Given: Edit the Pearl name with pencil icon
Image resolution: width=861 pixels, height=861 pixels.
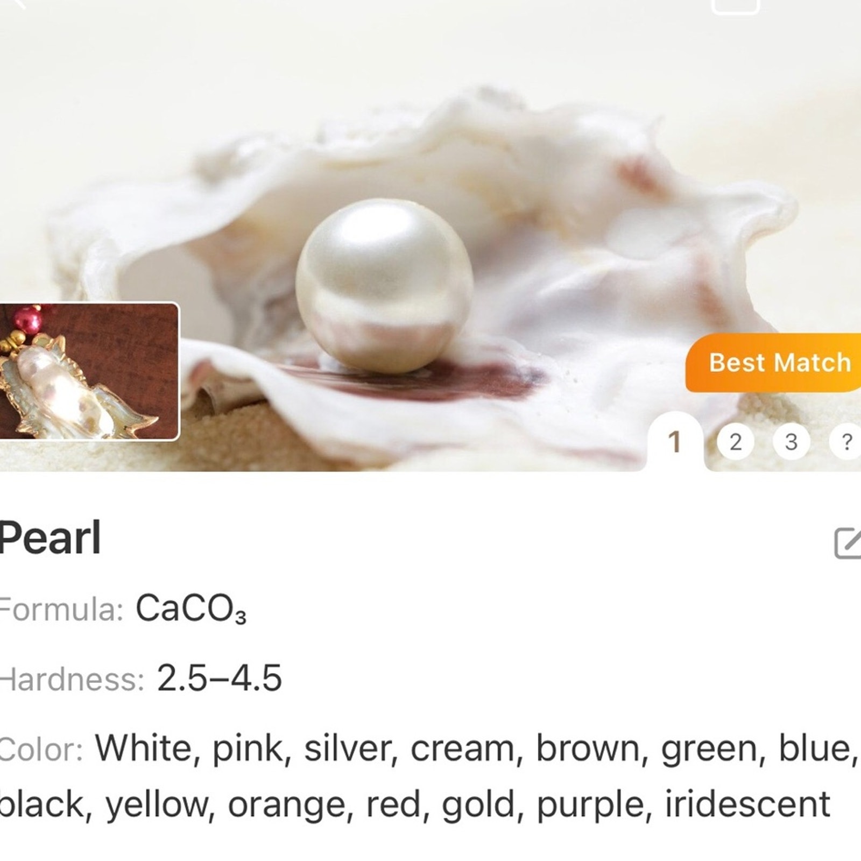Looking at the screenshot, I should (x=849, y=544).
